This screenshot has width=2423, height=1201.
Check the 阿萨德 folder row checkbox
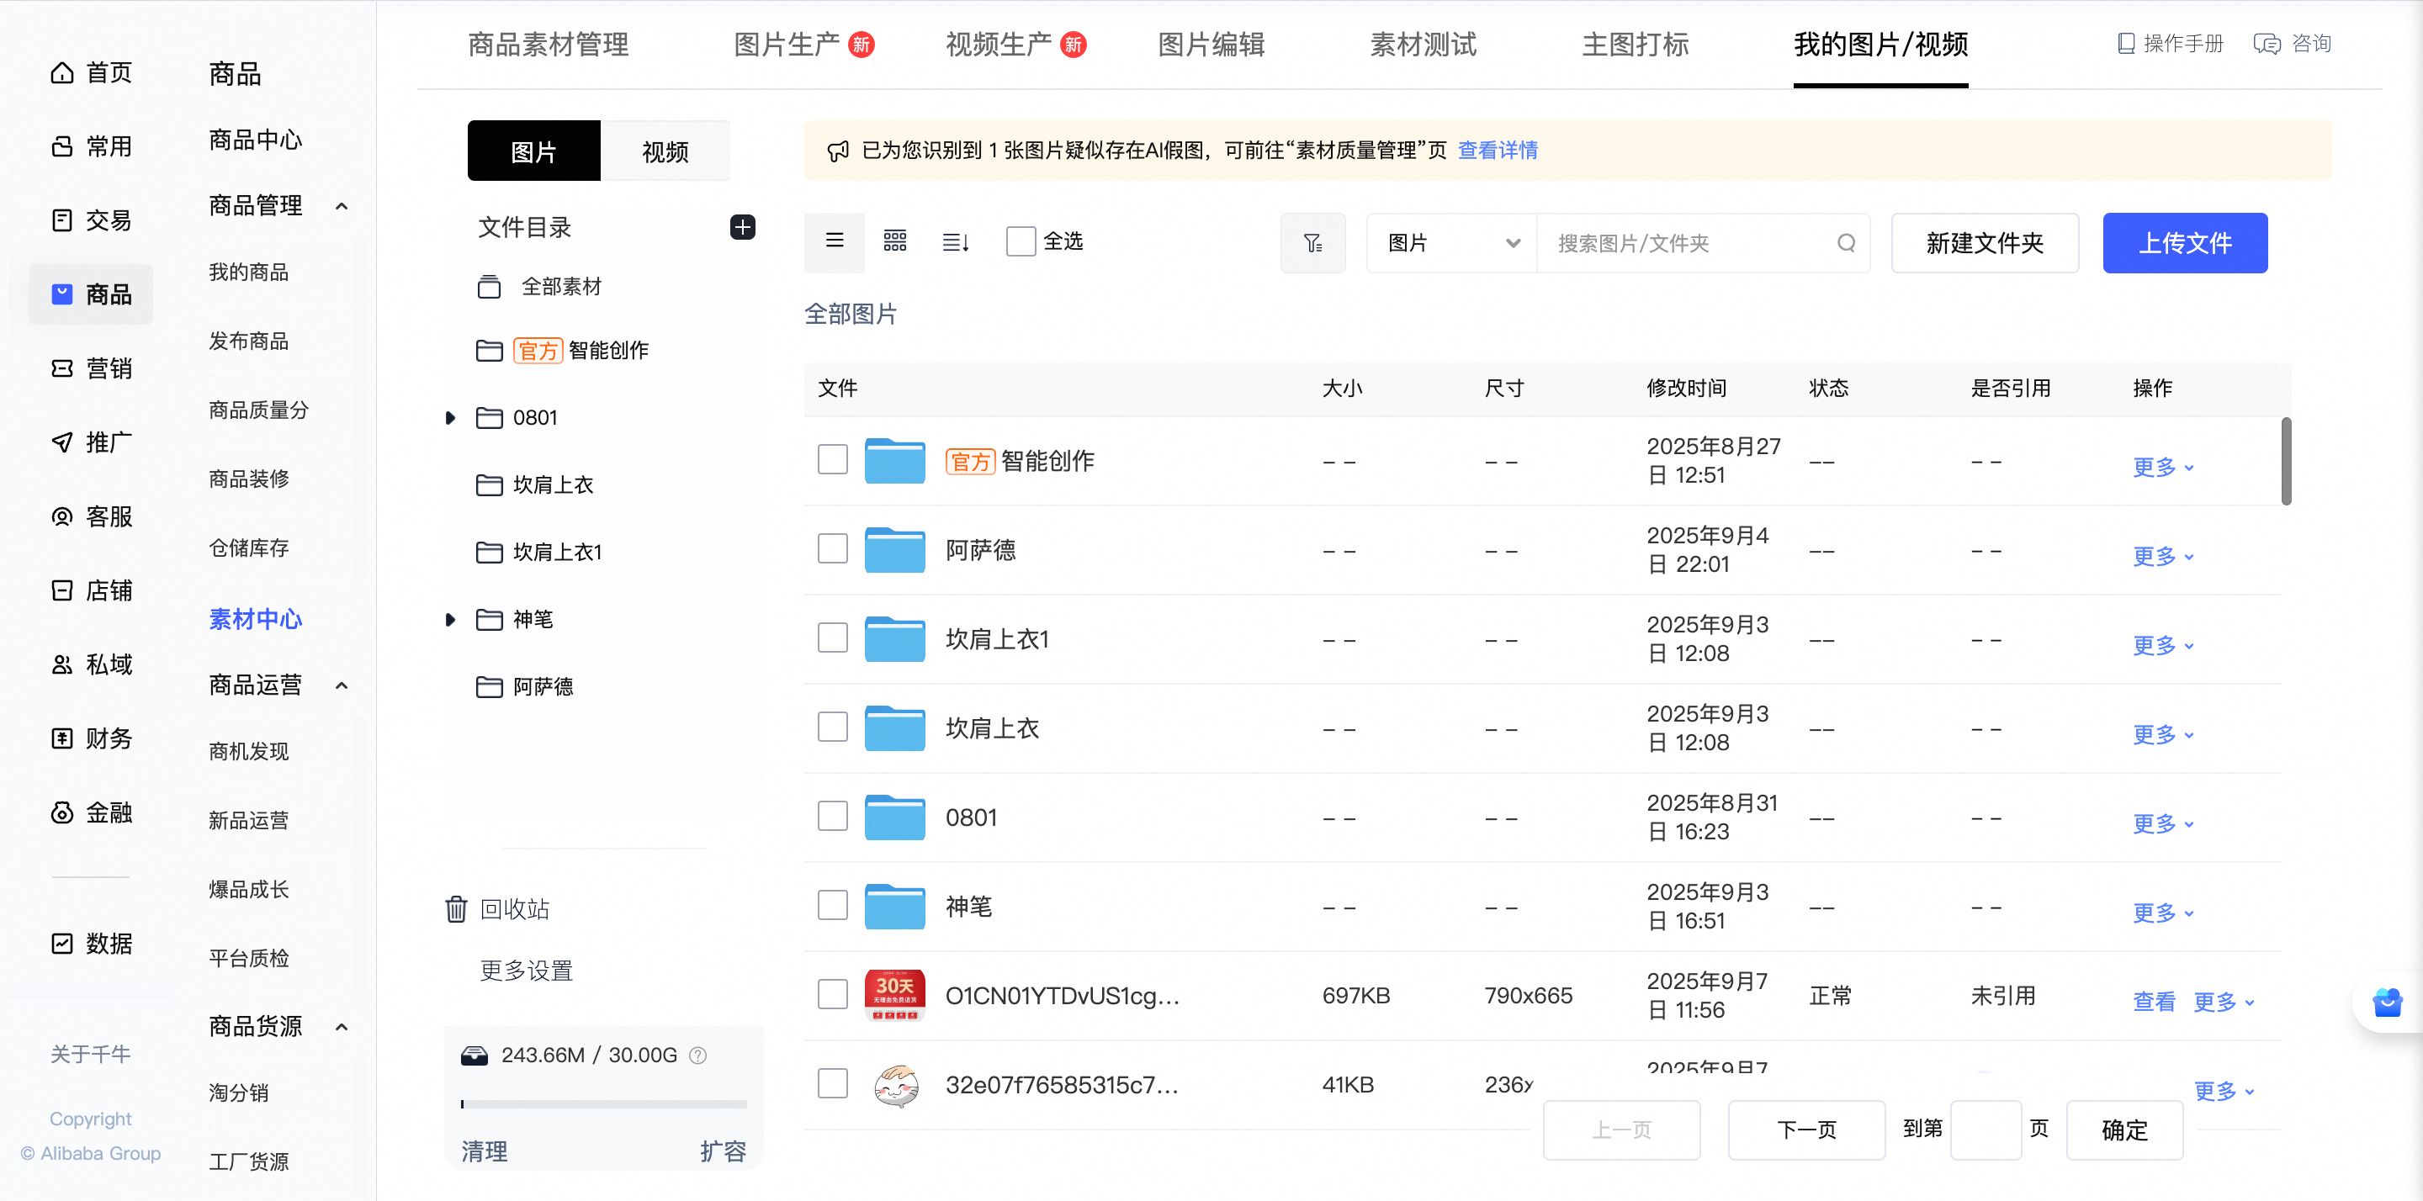(x=832, y=548)
